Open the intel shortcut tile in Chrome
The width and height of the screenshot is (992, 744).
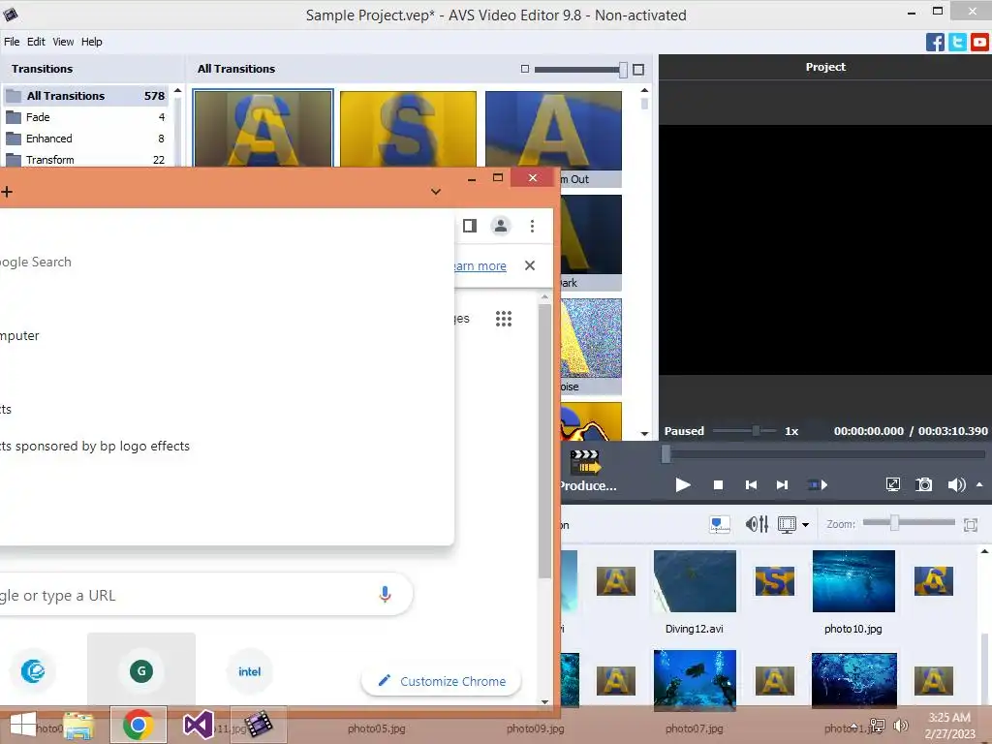tap(249, 671)
